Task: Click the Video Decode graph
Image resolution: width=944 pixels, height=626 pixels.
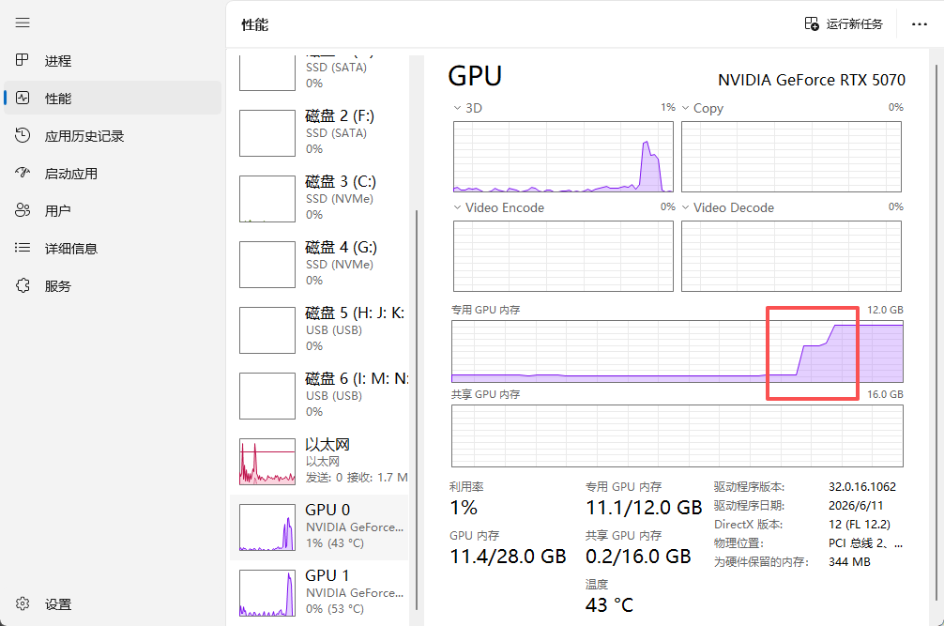Action: [x=791, y=256]
